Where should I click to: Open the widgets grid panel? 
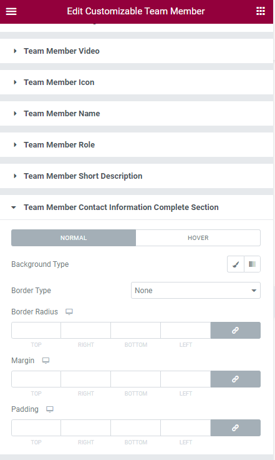pos(261,11)
